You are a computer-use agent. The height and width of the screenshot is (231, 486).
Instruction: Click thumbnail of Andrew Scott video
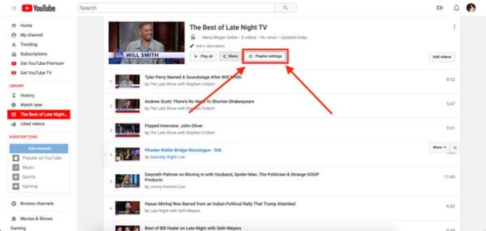[128, 105]
